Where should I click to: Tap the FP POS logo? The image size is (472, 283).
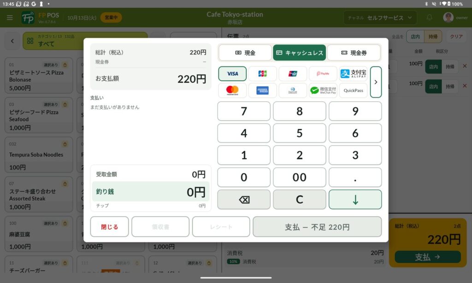(x=28, y=18)
